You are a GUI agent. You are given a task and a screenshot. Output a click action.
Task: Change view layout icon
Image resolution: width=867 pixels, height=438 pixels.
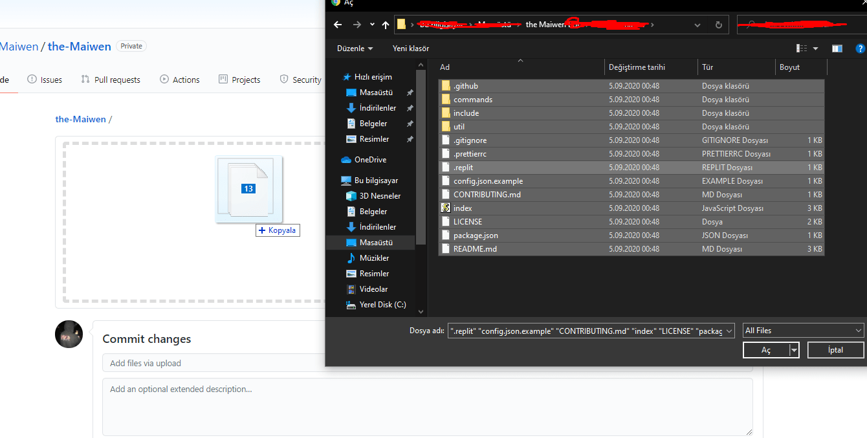pyautogui.click(x=802, y=49)
